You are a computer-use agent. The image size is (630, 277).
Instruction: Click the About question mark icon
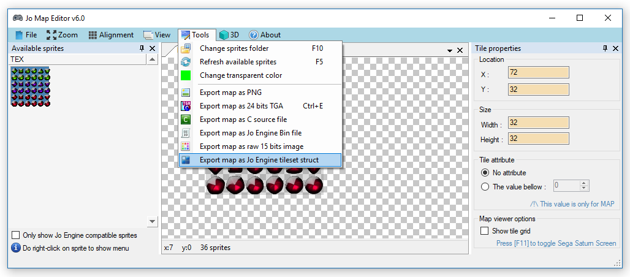(253, 35)
